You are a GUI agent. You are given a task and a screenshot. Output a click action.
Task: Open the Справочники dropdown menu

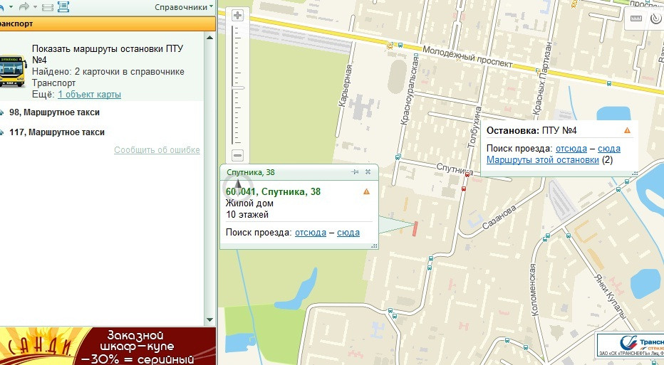coord(184,7)
